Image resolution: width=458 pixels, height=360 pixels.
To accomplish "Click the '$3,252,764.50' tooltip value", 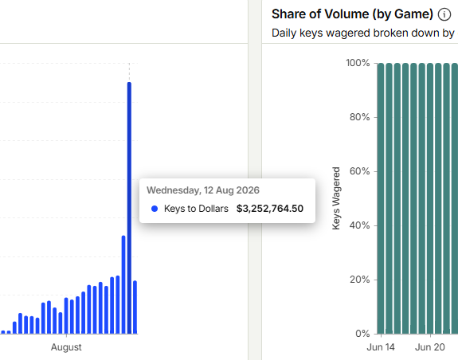I will [270, 209].
